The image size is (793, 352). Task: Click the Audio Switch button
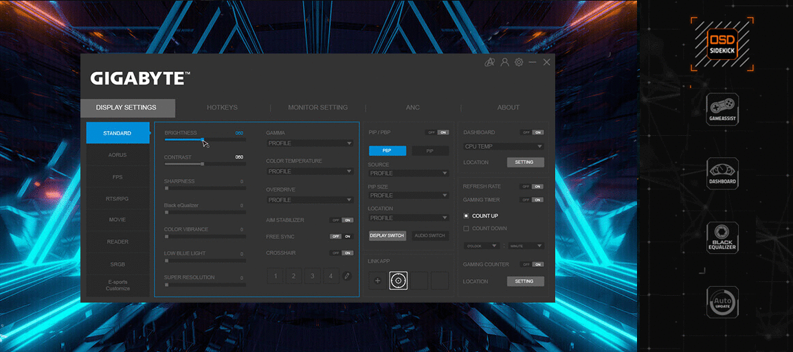(430, 236)
